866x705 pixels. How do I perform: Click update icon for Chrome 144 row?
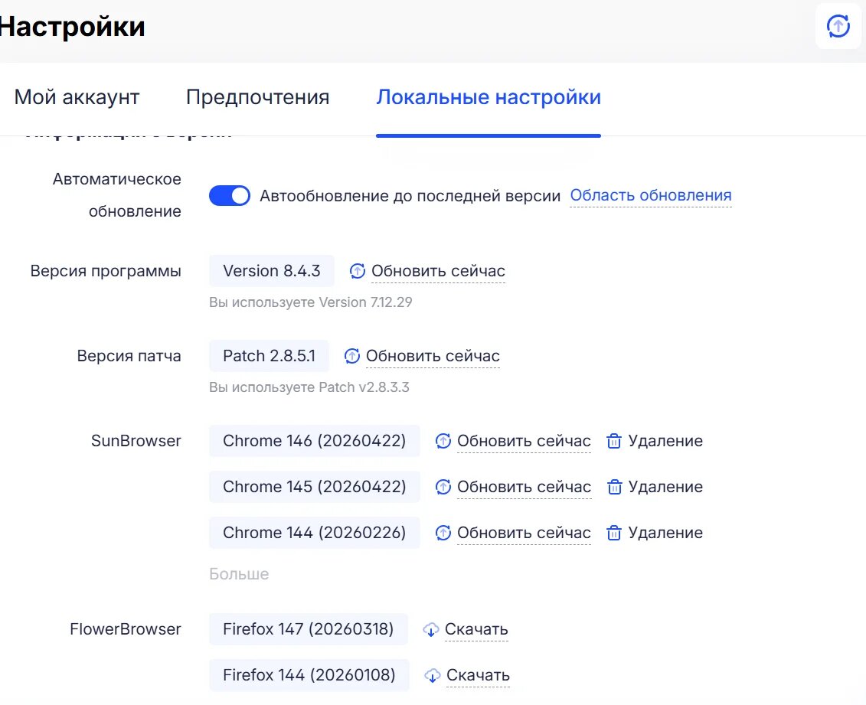[443, 533]
